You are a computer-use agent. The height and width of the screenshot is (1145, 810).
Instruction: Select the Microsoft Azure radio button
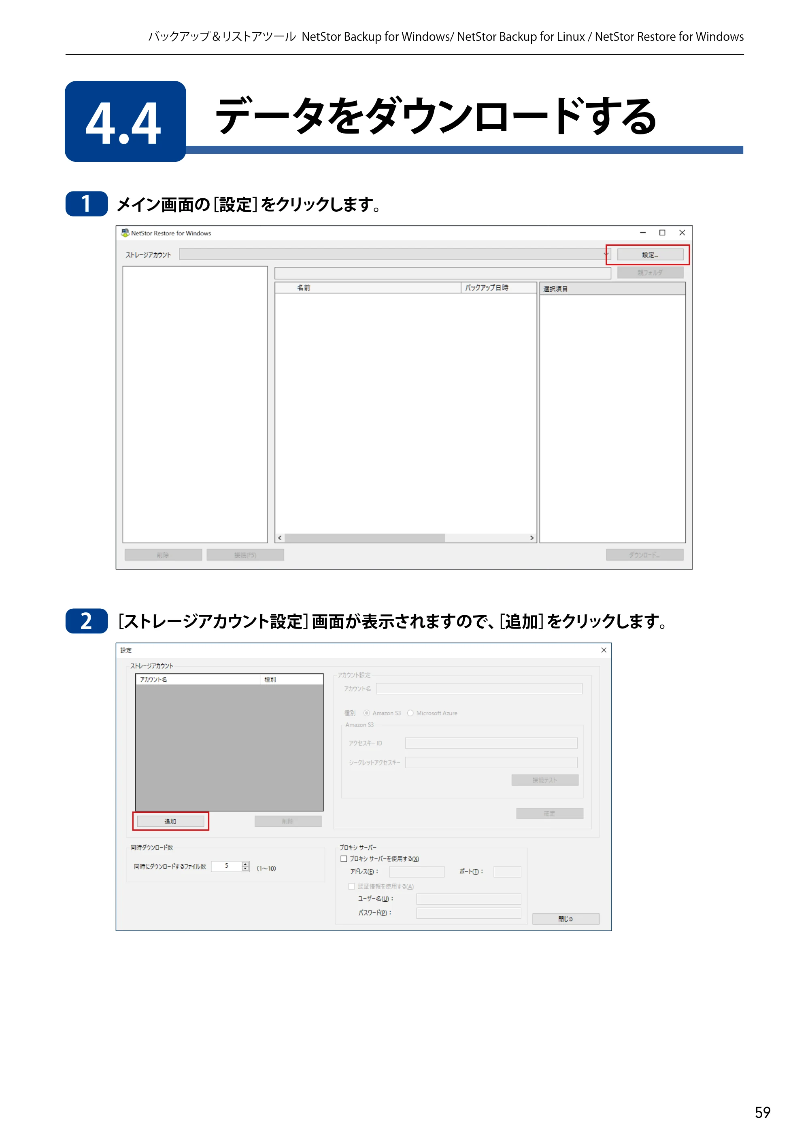tap(410, 713)
